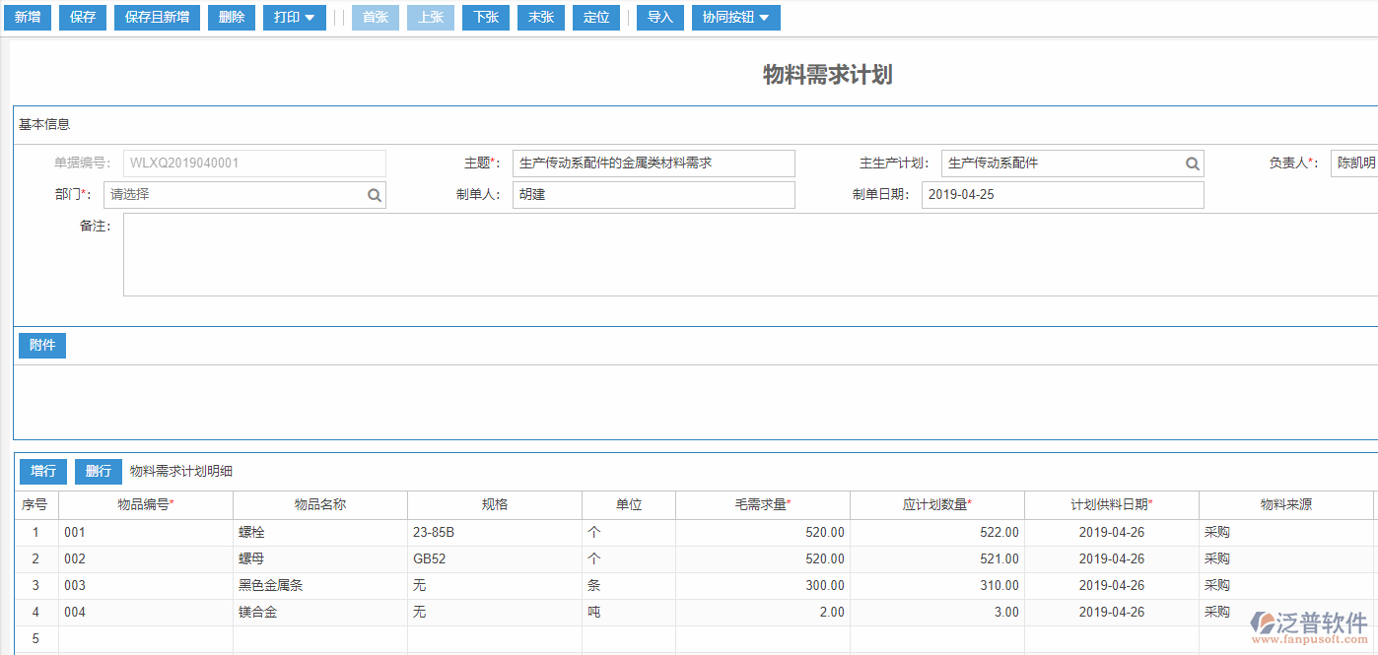Jump to last record using 末张
Viewport: 1378px width, 655px height.
coord(540,17)
